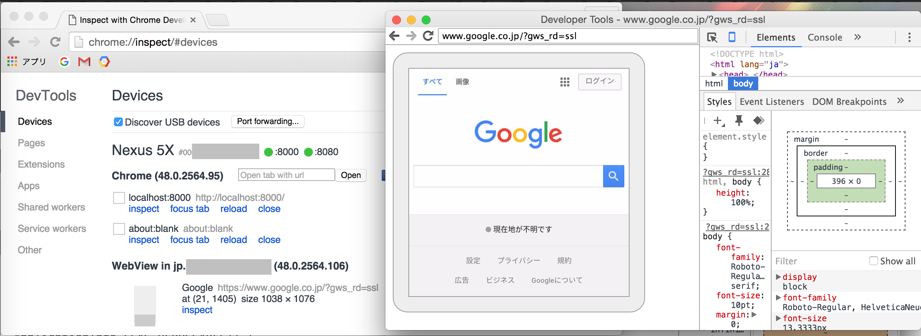
Task: Expand the display computed property
Action: coord(778,277)
